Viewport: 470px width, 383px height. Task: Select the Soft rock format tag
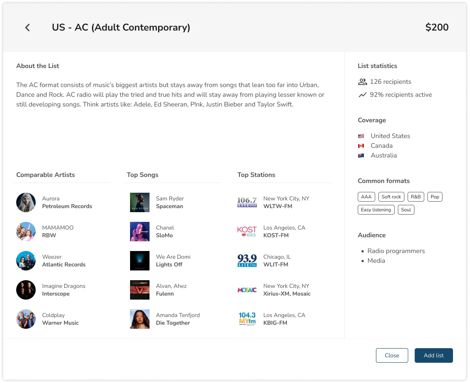[x=391, y=196]
